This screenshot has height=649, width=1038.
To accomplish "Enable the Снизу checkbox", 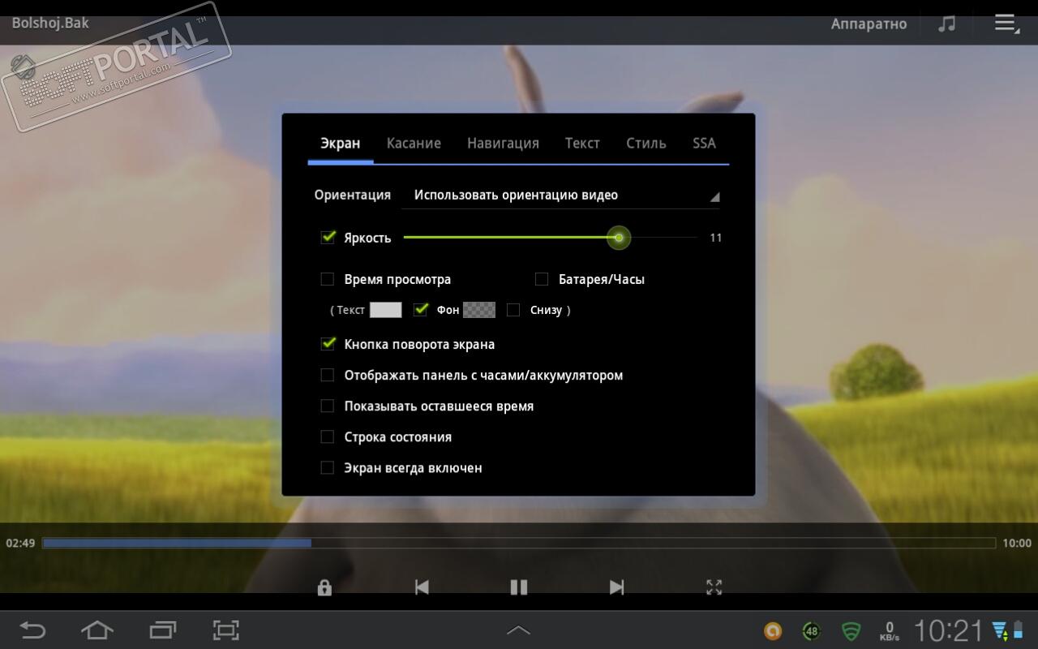I will pos(513,310).
